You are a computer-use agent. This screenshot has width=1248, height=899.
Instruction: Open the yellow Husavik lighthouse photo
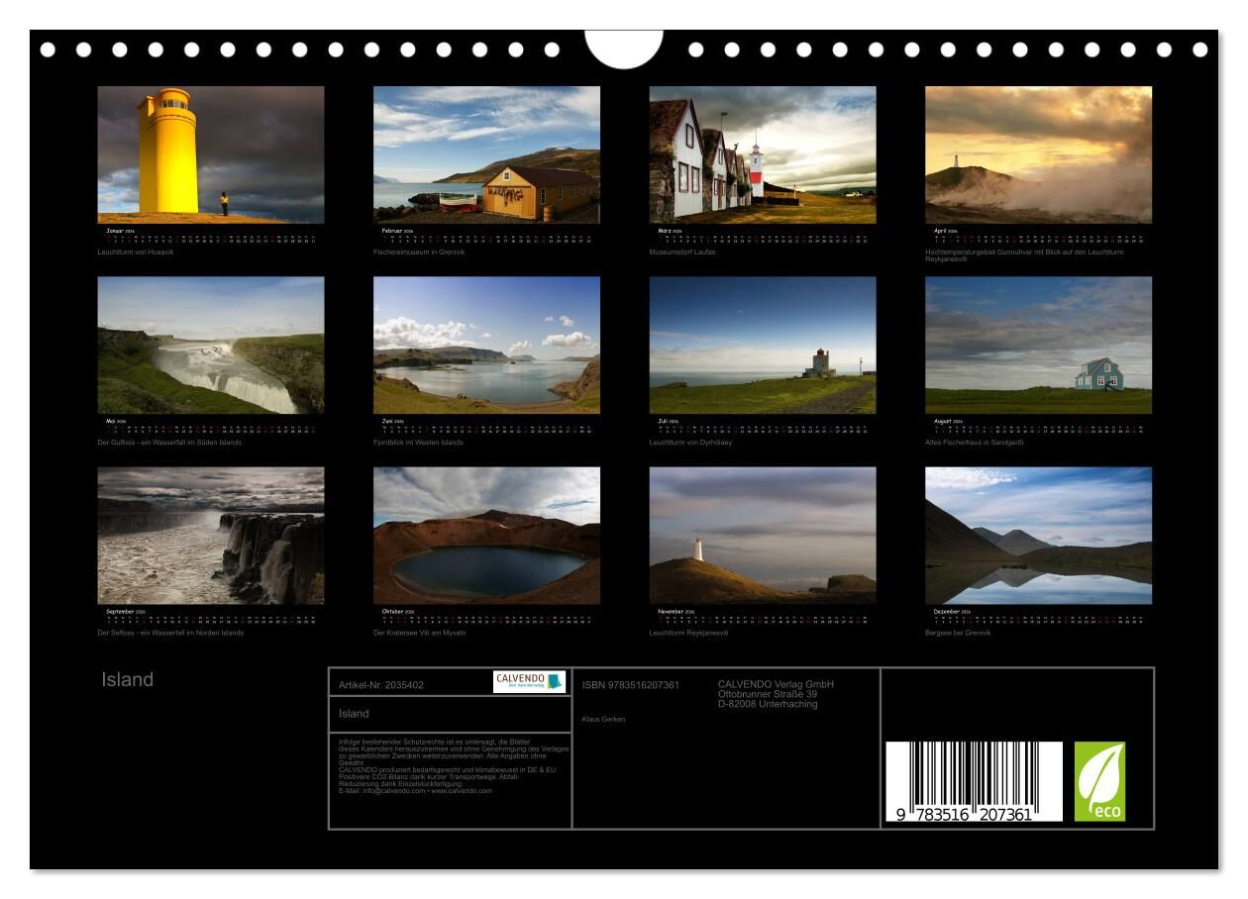click(x=211, y=154)
